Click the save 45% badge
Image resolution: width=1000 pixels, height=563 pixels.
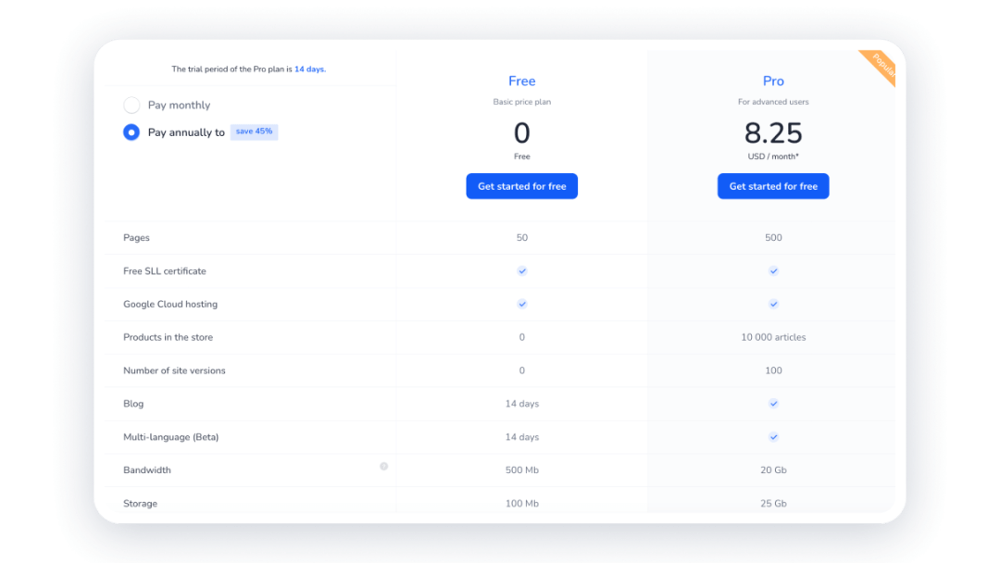tap(255, 131)
